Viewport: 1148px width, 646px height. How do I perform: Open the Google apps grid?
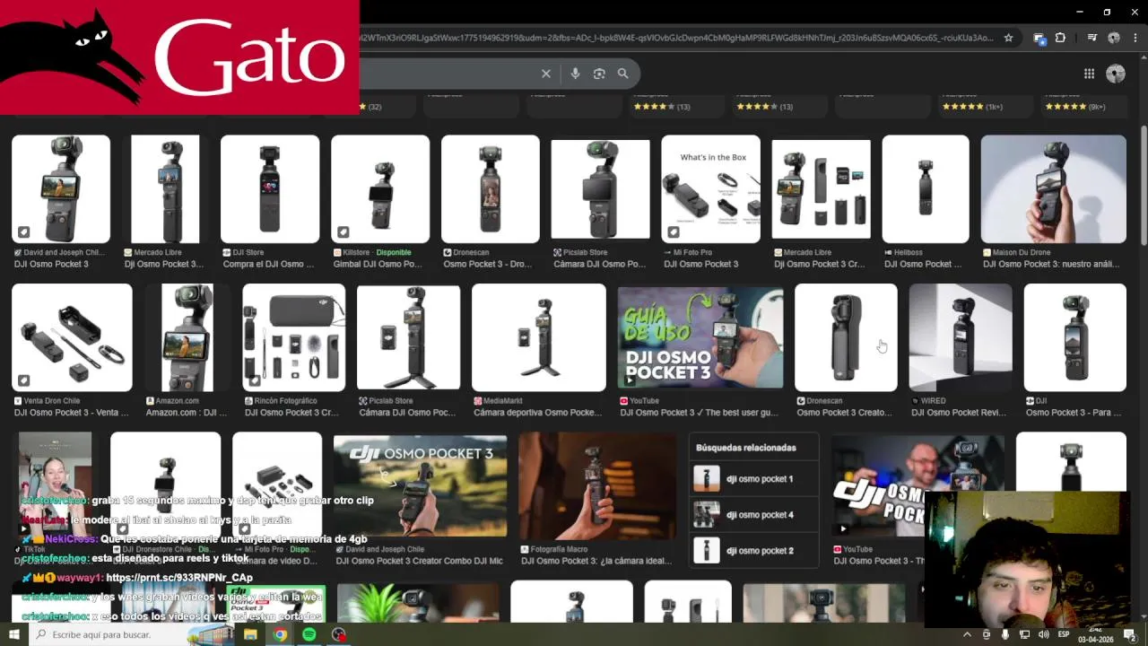[x=1089, y=74]
